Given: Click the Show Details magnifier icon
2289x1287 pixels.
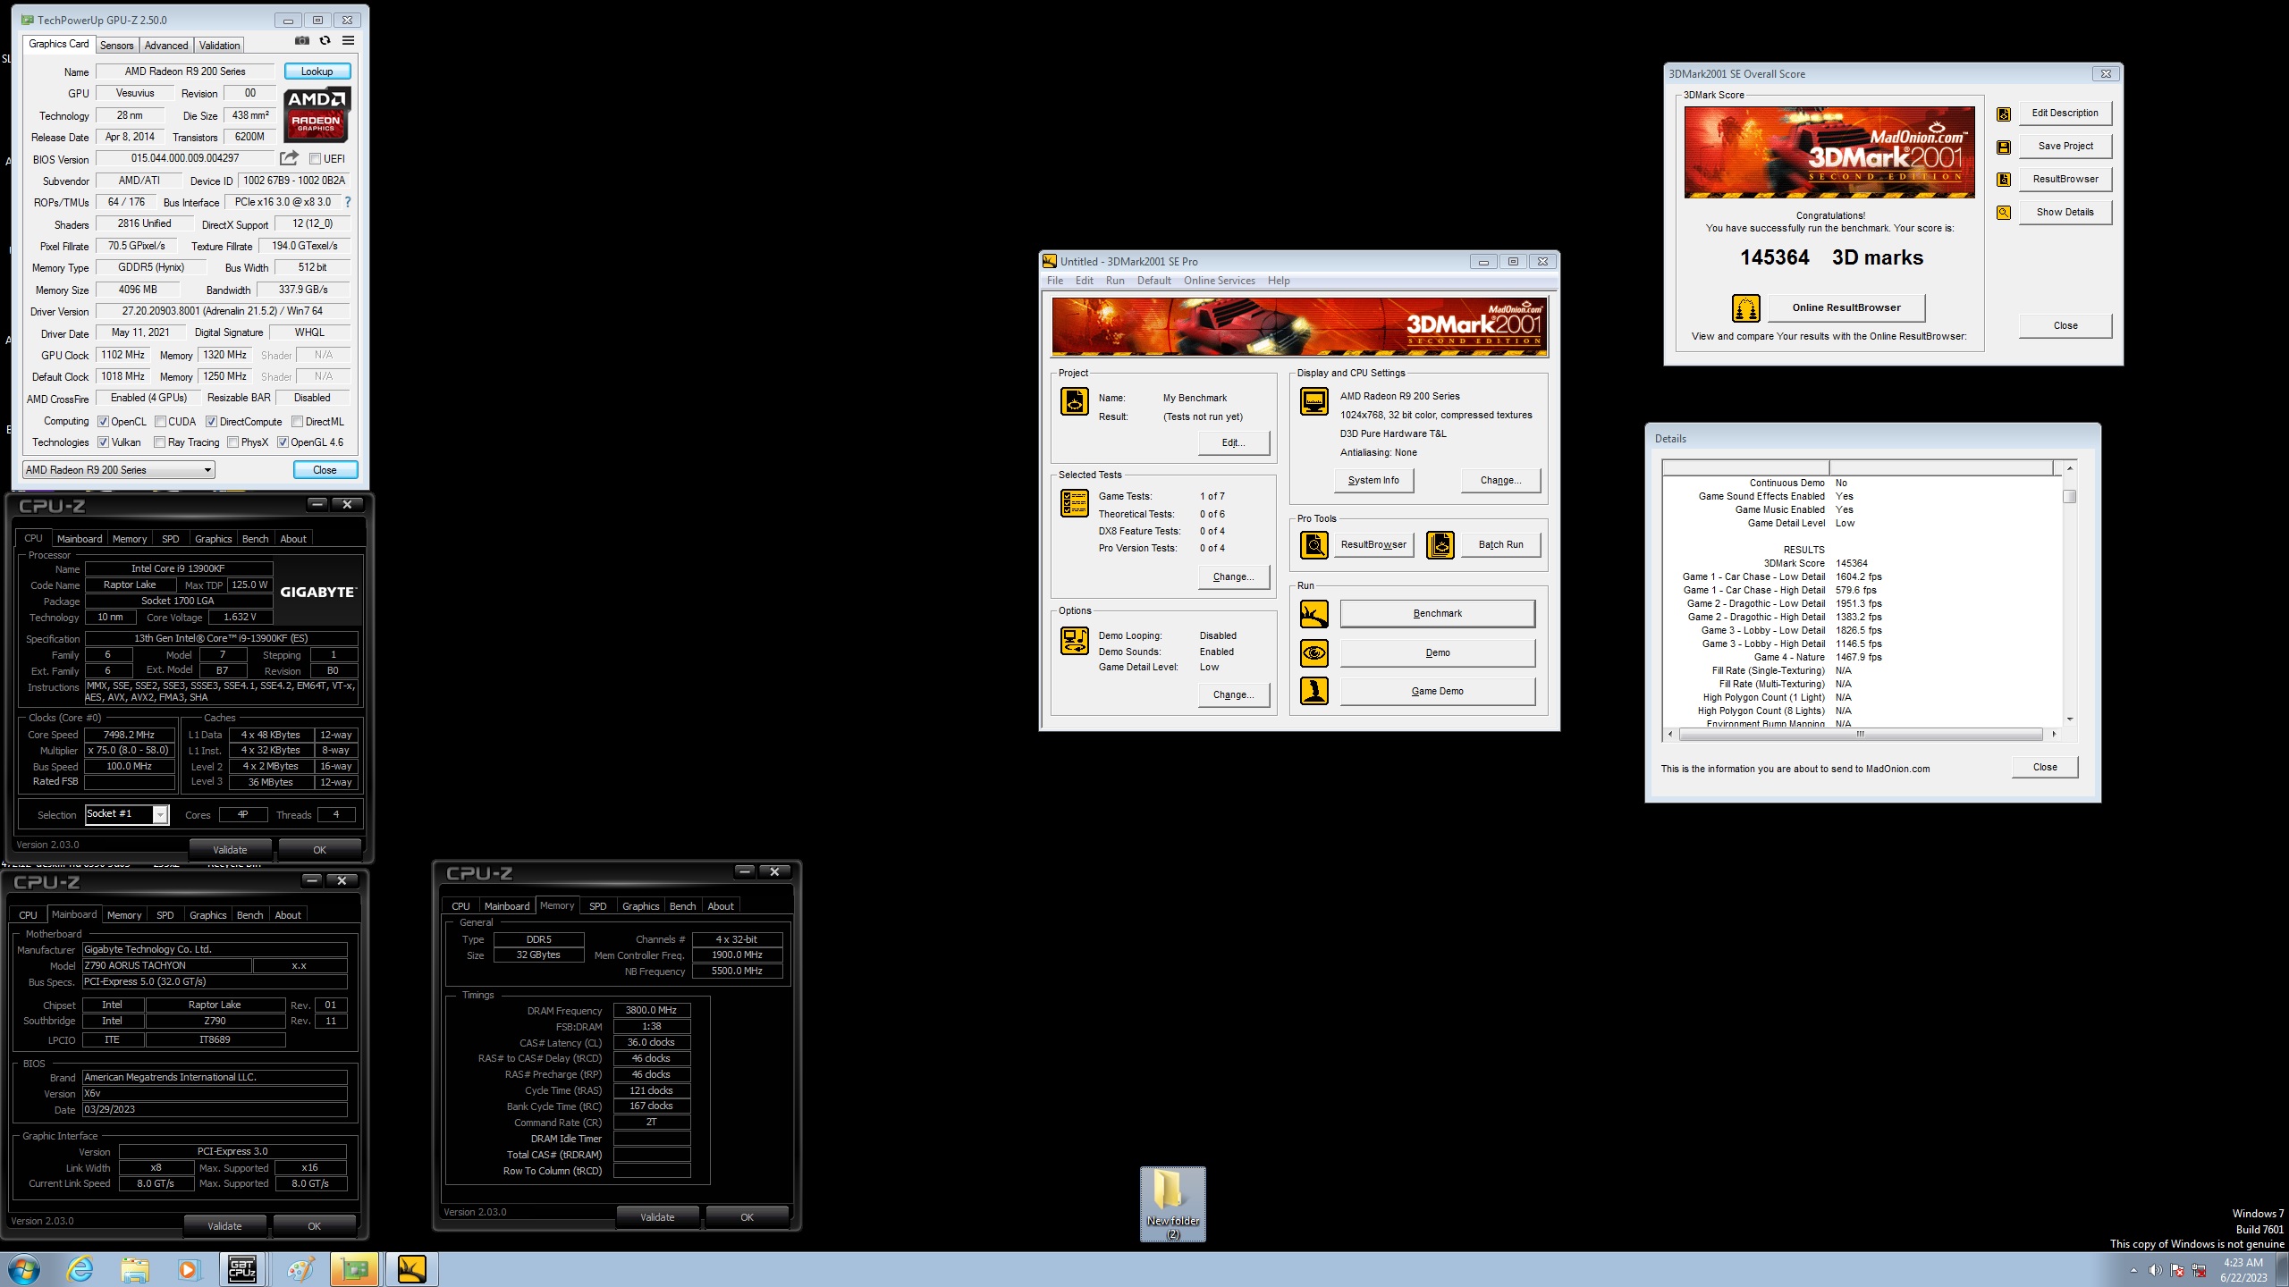Looking at the screenshot, I should tap(2004, 213).
